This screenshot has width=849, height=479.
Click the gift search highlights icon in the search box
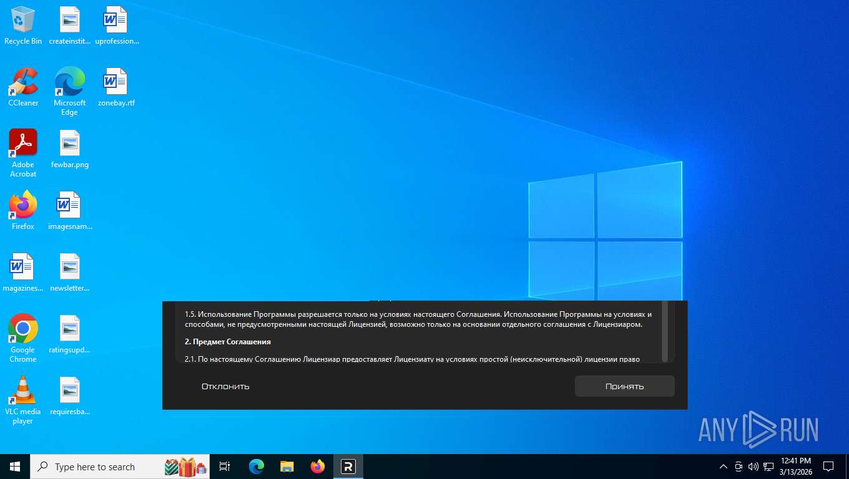click(x=185, y=467)
